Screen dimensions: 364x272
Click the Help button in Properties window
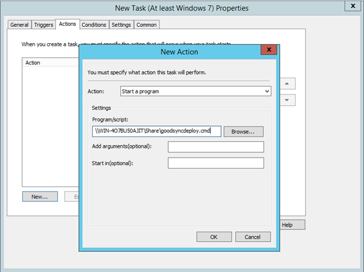(292, 225)
